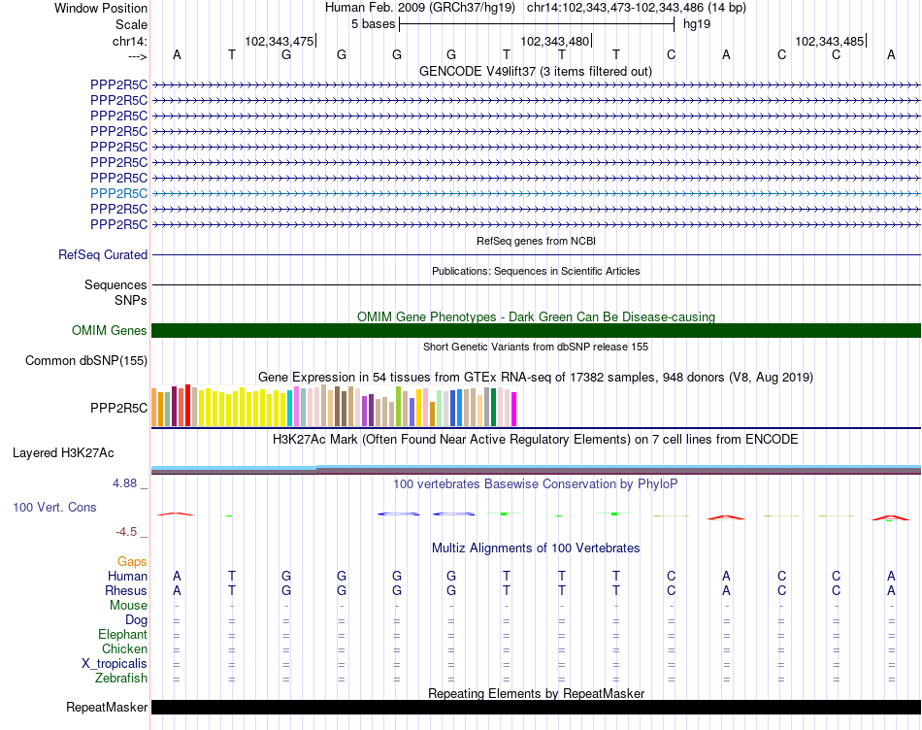Click the dark green bar in GTEx chart
Viewport: 922px width, 730px height.
tap(493, 407)
